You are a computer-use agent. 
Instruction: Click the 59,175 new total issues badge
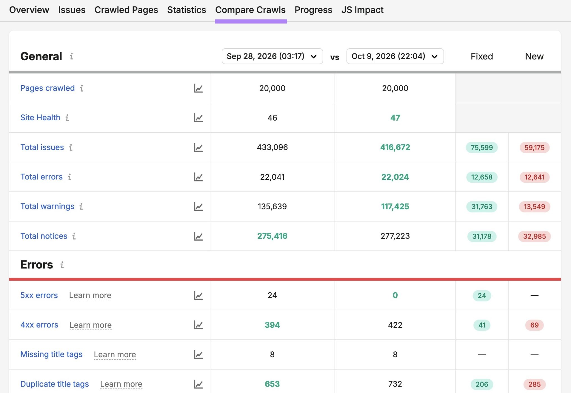[534, 147]
